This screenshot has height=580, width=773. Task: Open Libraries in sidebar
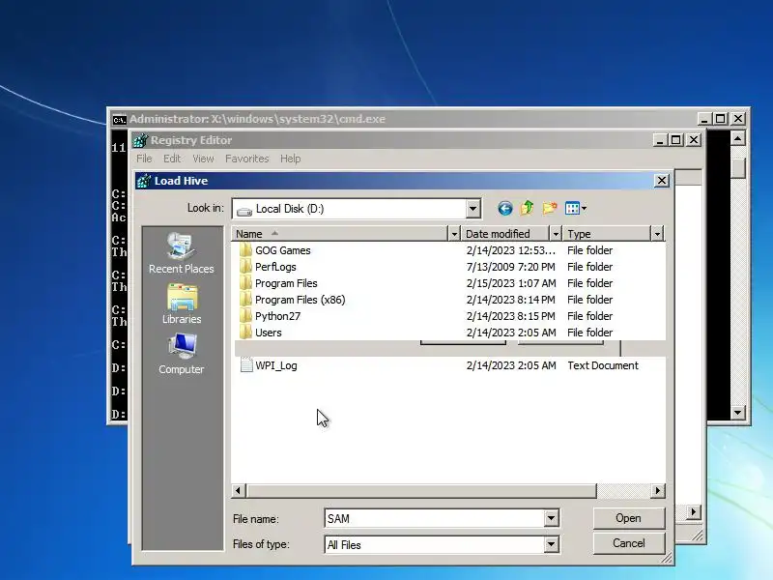182,304
